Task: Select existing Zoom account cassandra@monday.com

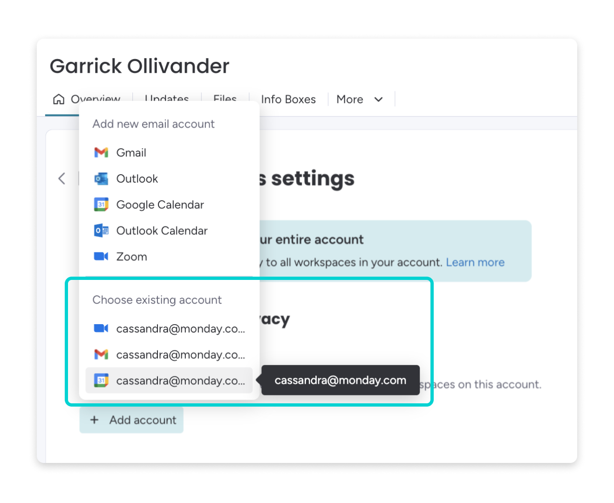Action: [x=180, y=329]
